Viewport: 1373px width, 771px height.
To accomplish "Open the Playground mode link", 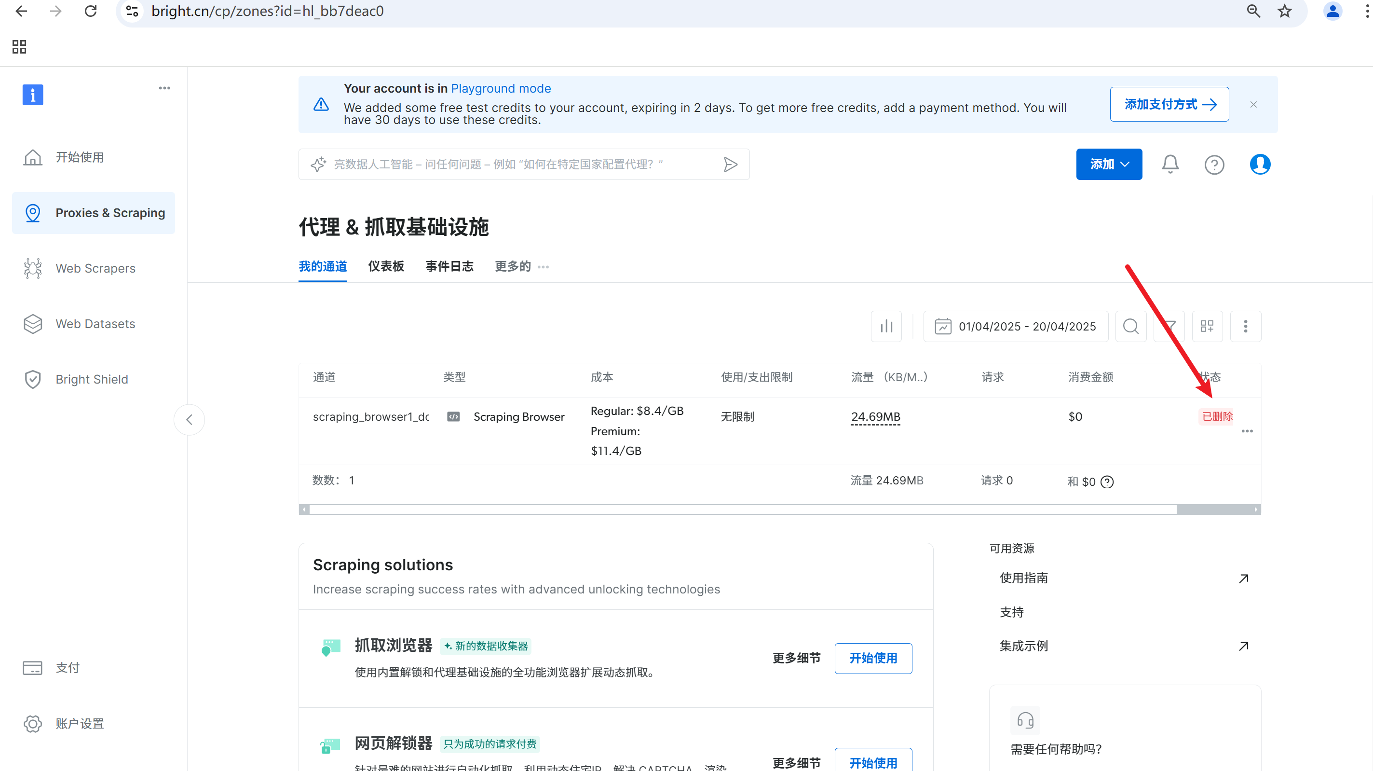I will [501, 88].
